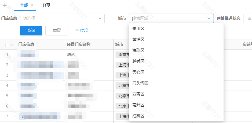252x123 pixels.
Task: Click the plus icon to add a view
Action: pyautogui.click(x=5, y=5)
